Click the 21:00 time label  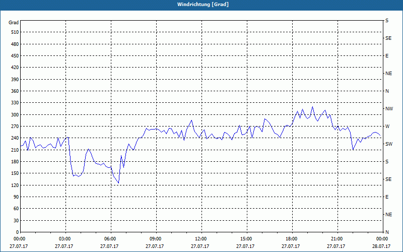(337, 239)
